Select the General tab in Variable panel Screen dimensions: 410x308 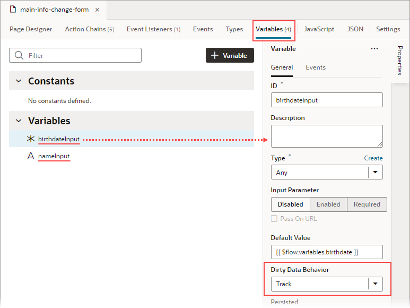(282, 67)
